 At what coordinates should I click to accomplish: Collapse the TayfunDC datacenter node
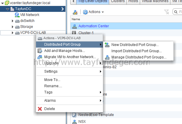click(x=7, y=9)
